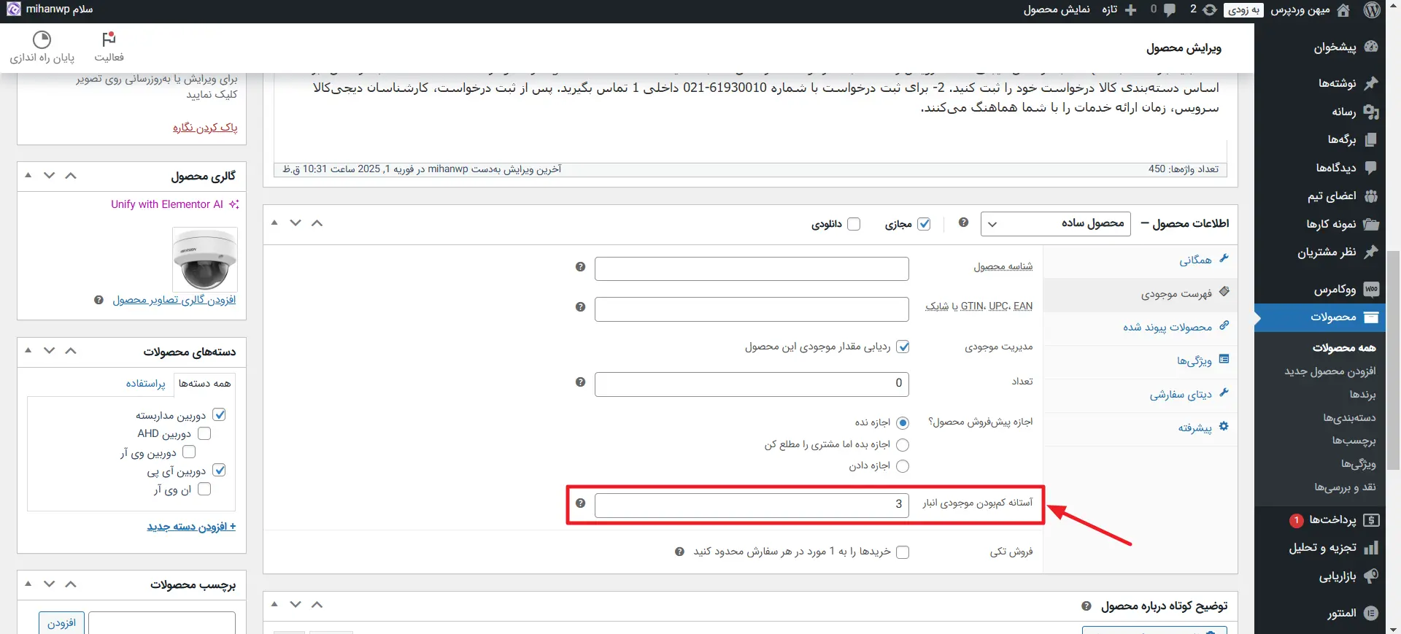Click Unify with Elementor AI link
Viewport: 1401px width, 634px height.
coord(174,204)
